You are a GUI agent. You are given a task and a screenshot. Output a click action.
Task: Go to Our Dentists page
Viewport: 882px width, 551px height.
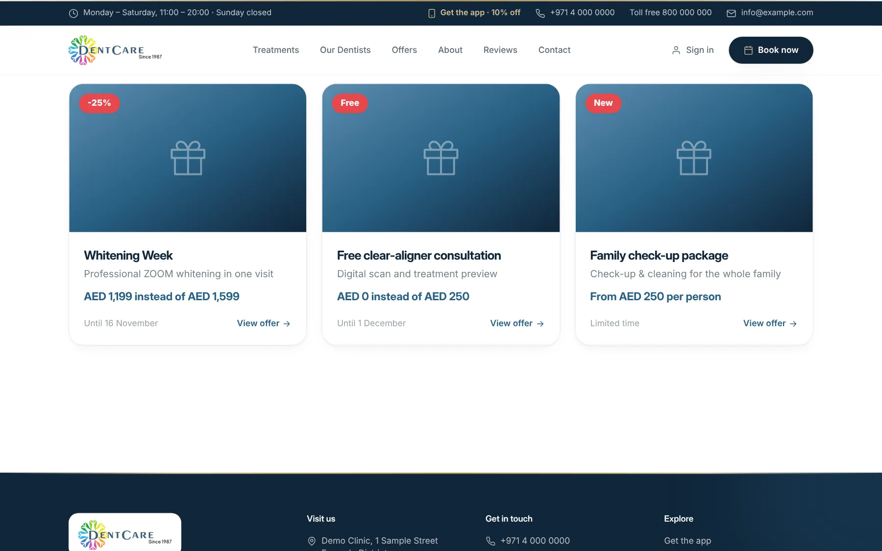click(345, 50)
